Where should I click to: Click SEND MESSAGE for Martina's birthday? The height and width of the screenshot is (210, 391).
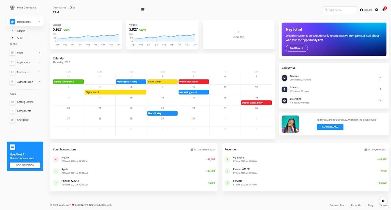click(330, 127)
